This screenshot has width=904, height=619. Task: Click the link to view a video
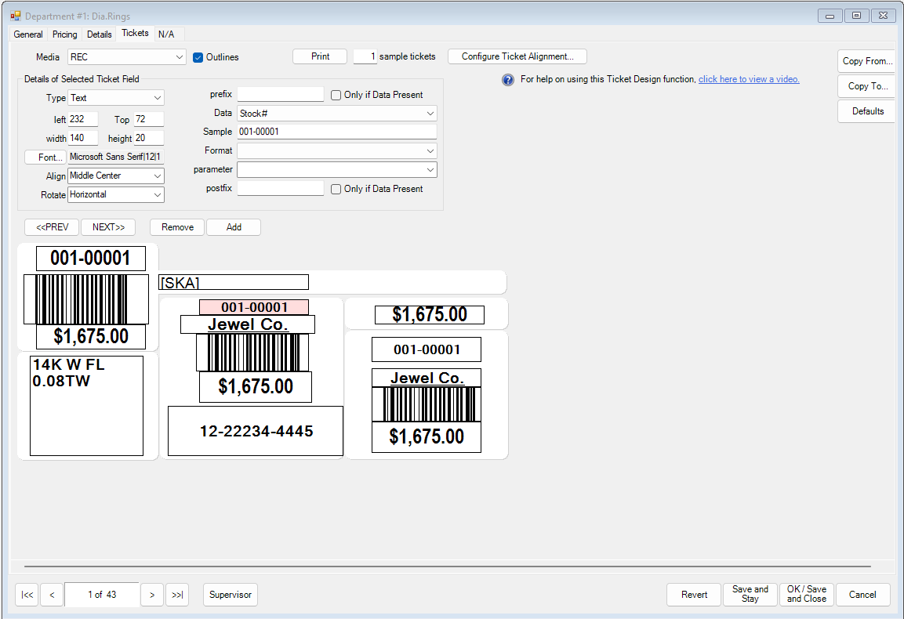click(748, 79)
